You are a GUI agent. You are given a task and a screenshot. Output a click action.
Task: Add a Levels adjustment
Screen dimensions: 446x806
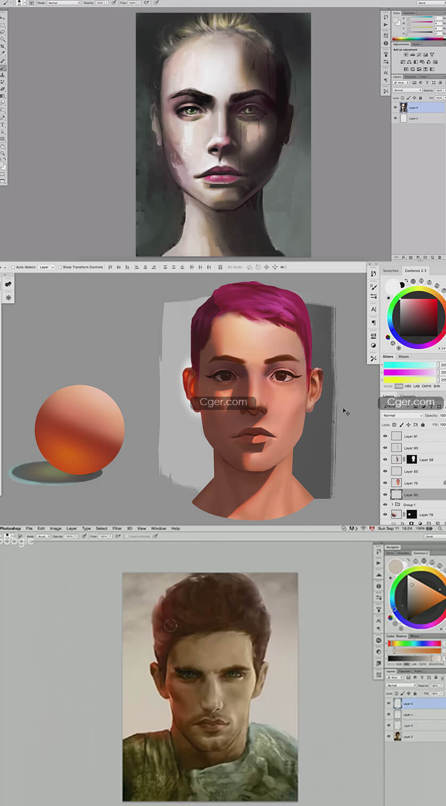412,55
